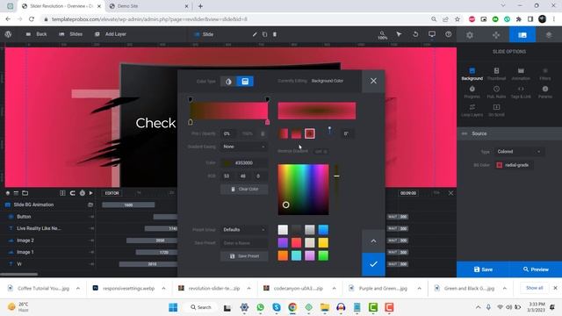Select the radial gradient style
The height and width of the screenshot is (316, 562).
click(310, 133)
